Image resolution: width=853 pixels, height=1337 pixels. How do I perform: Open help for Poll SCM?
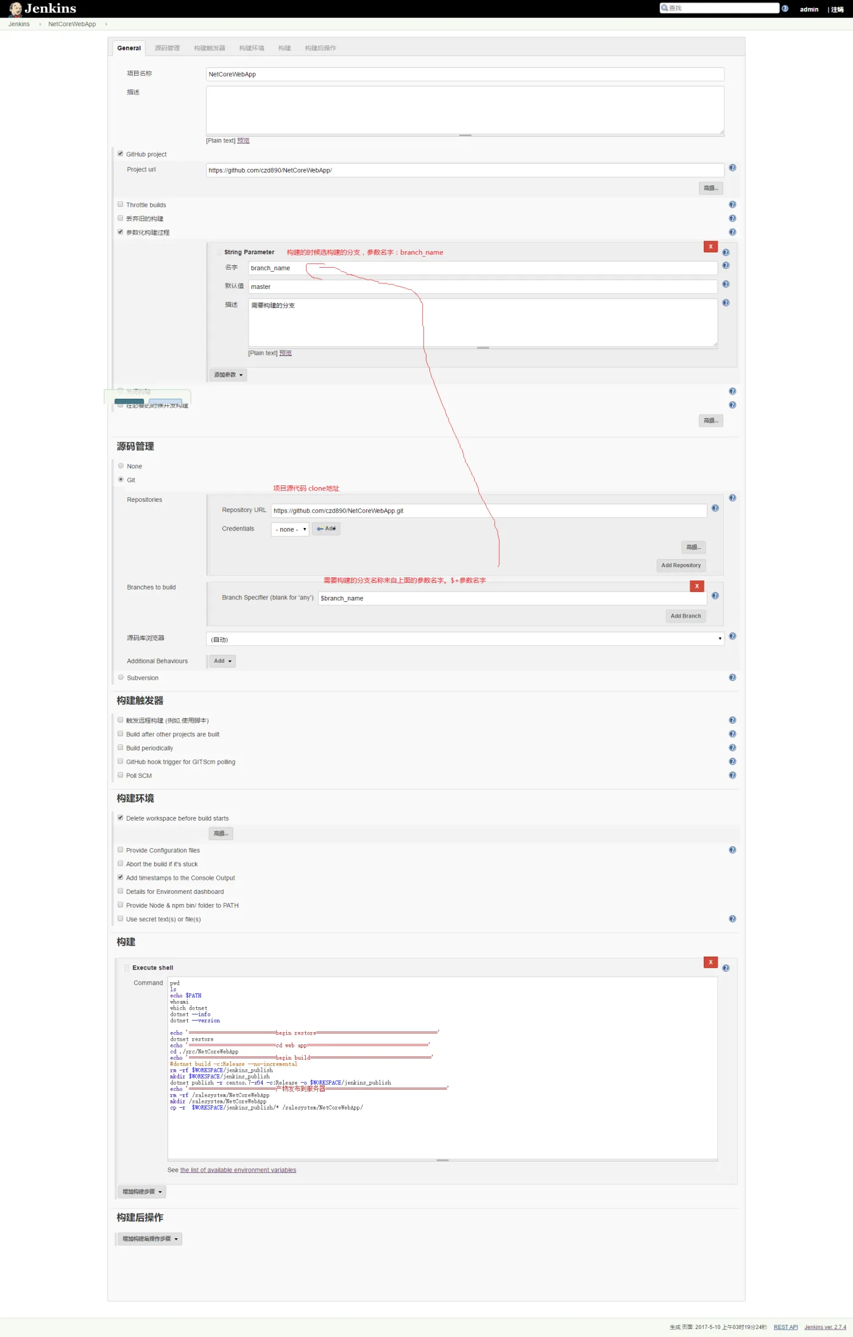[732, 775]
